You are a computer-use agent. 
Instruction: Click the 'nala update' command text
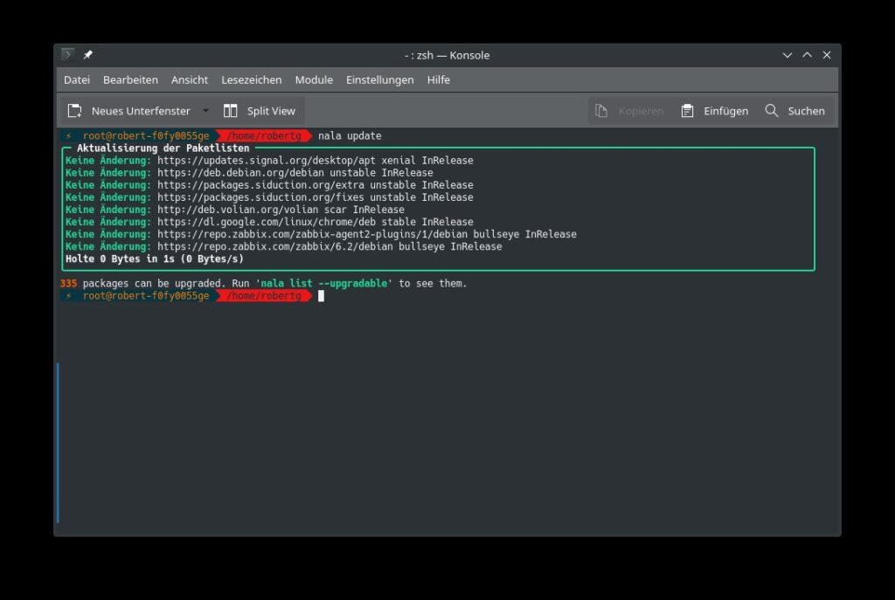(x=350, y=135)
